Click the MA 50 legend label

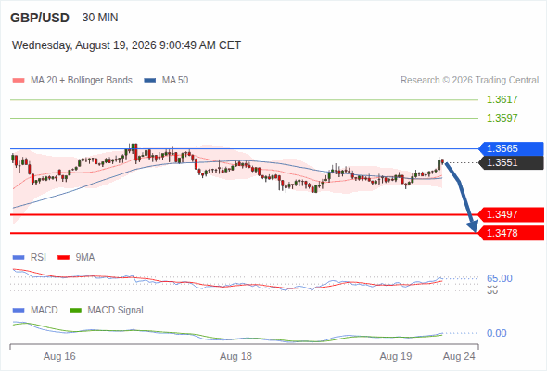(x=175, y=81)
